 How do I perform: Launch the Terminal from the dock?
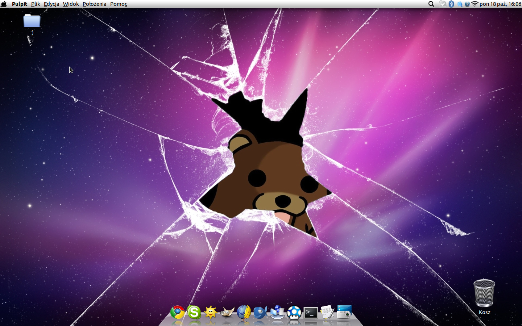point(311,313)
